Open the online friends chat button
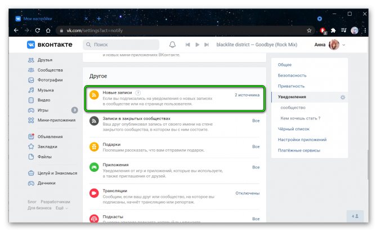 click(355, 216)
